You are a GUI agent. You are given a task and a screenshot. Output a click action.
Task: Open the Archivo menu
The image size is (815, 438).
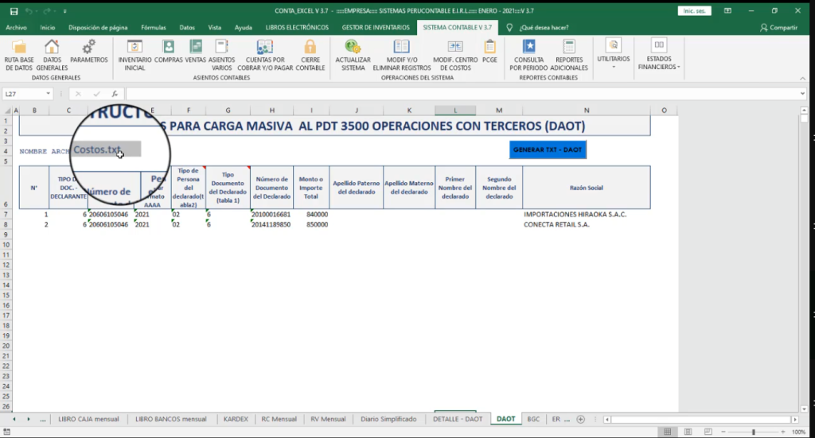pyautogui.click(x=16, y=28)
